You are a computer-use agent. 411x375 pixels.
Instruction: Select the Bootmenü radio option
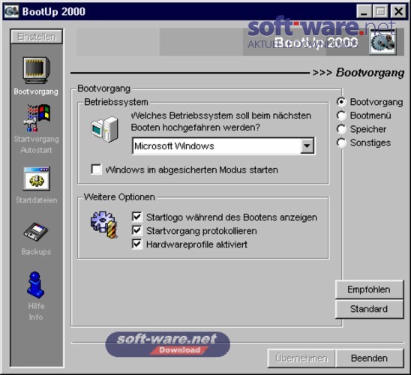pos(341,115)
